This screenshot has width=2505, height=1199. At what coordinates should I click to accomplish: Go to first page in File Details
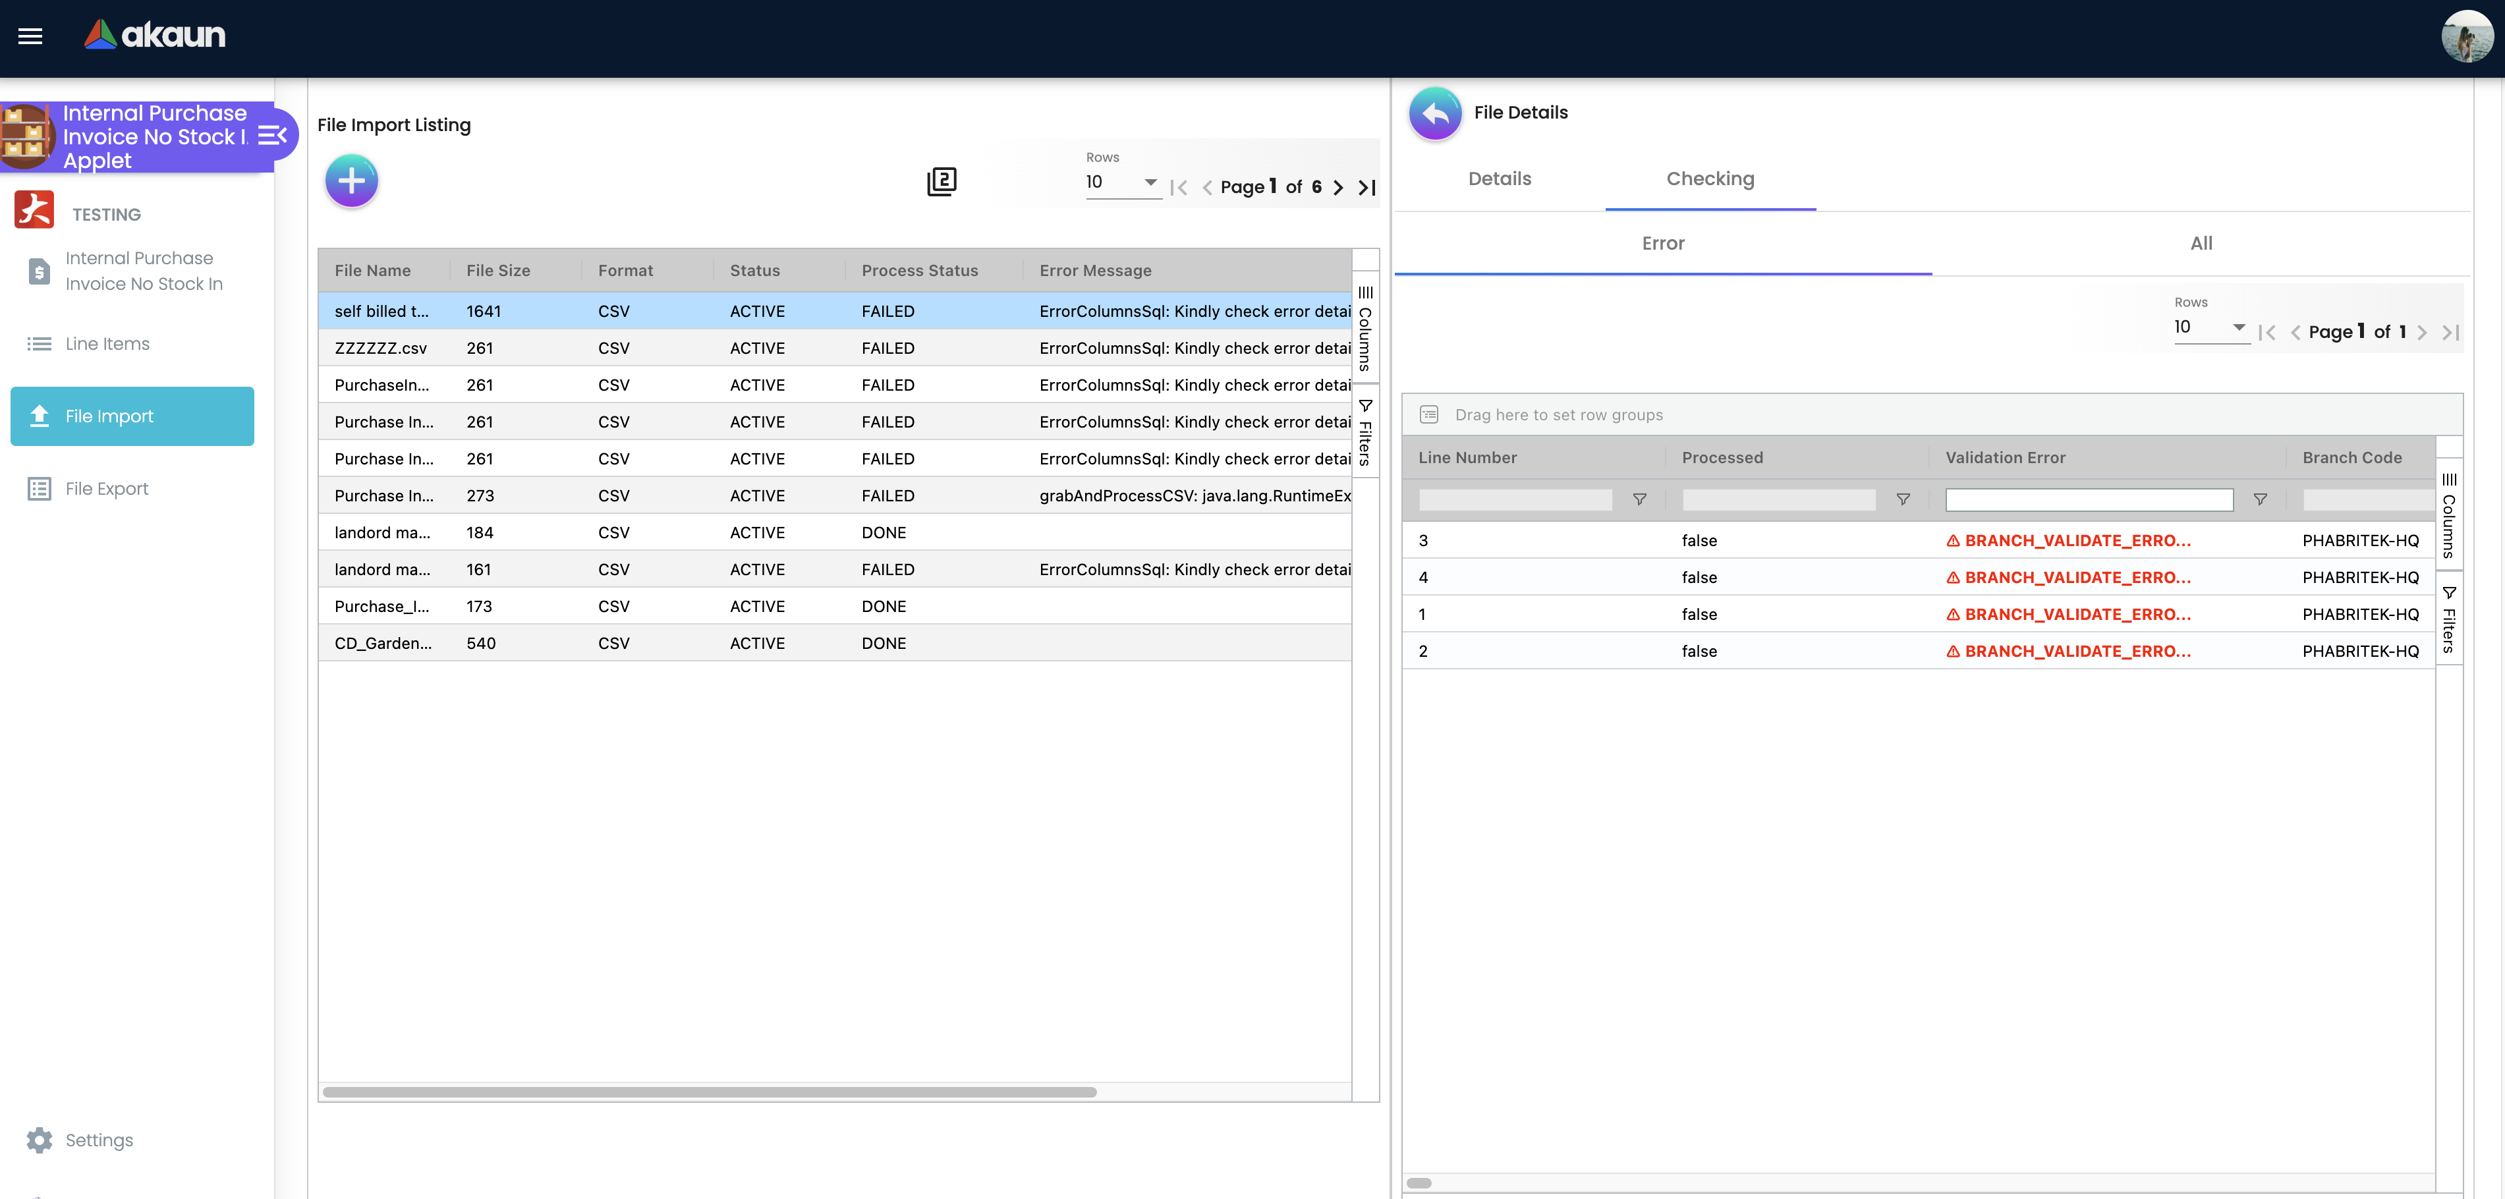[x=2266, y=333]
